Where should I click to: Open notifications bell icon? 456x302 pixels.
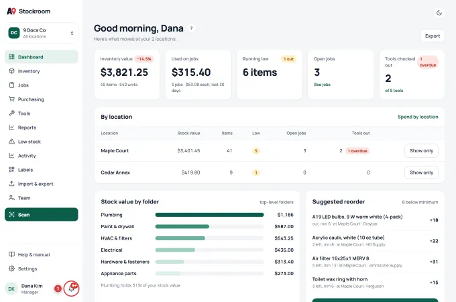tap(71, 289)
